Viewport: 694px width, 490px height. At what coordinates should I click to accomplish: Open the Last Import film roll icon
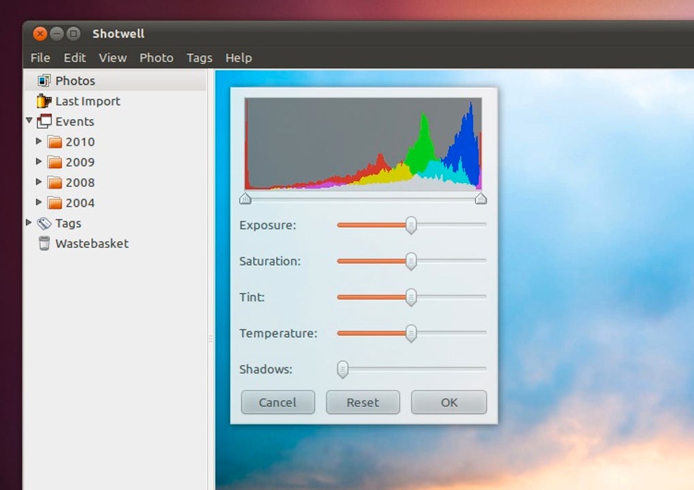(x=44, y=101)
